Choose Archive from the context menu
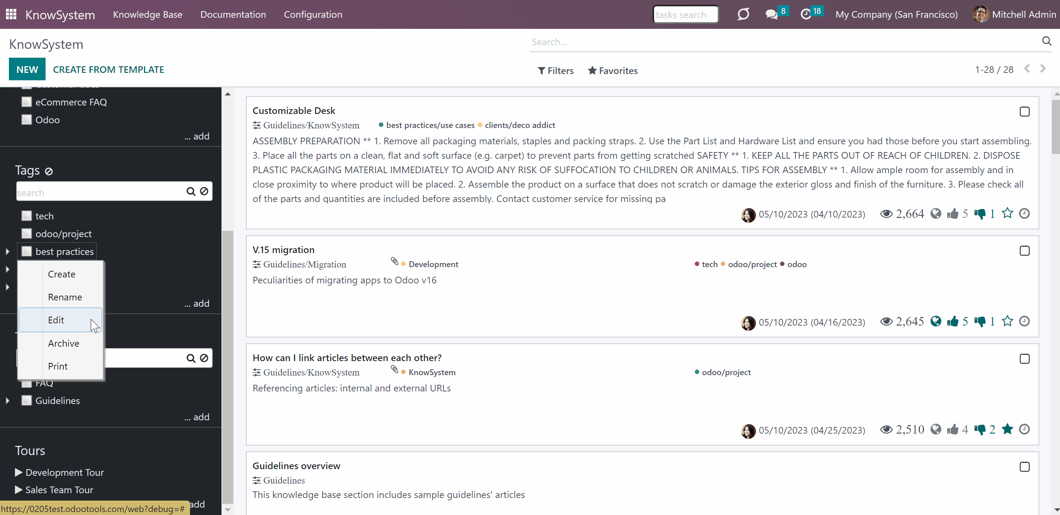 tap(60, 343)
